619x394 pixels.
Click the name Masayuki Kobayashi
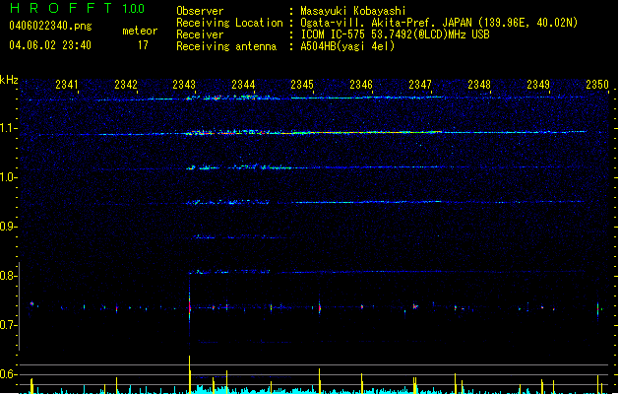click(x=353, y=11)
